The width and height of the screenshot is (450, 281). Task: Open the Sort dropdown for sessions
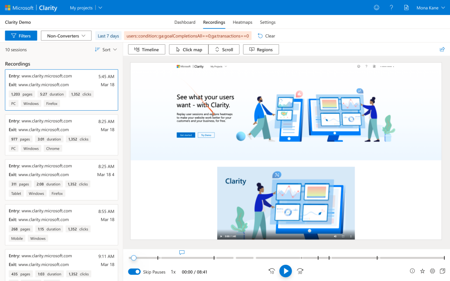pos(106,50)
